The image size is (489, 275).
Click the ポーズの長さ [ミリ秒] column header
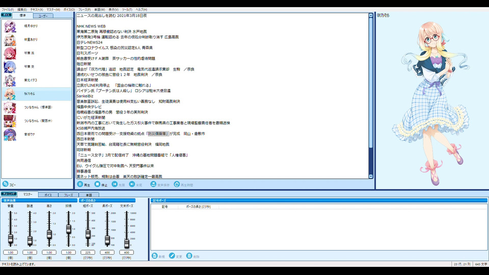(198, 207)
